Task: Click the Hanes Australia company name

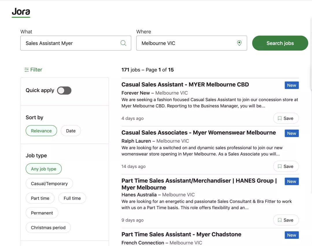Action: point(139,195)
